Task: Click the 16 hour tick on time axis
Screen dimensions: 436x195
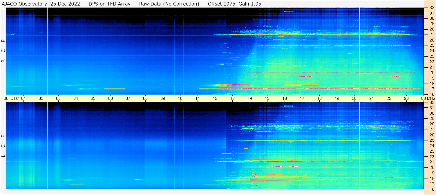Action: point(285,98)
